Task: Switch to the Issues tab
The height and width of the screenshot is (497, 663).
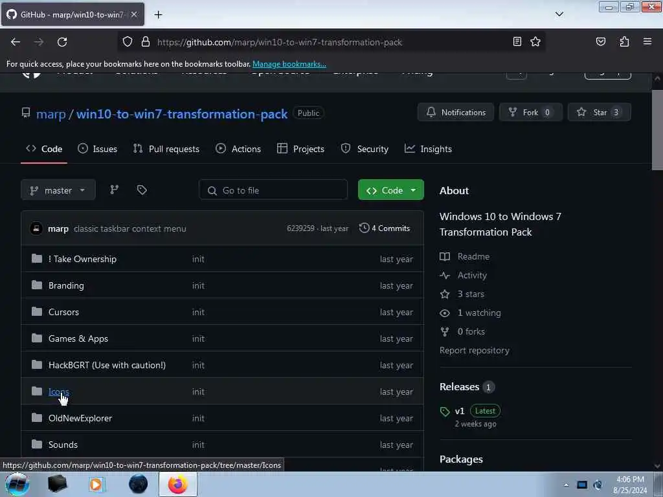Action: [x=97, y=149]
